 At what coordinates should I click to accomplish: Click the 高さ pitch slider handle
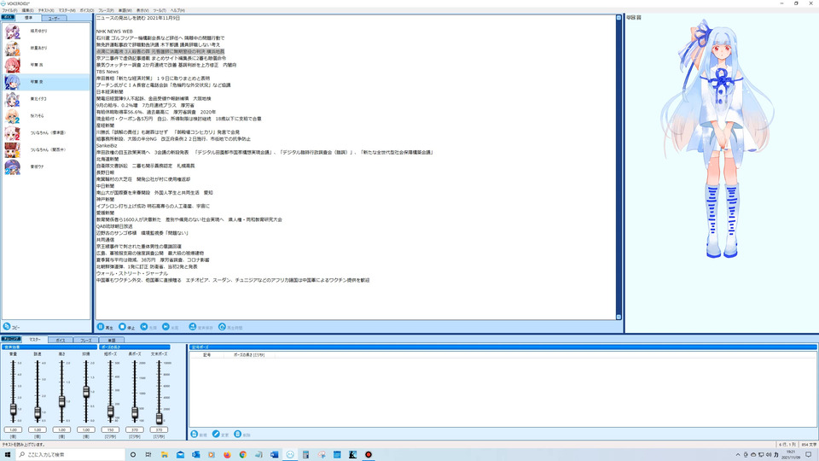61,401
